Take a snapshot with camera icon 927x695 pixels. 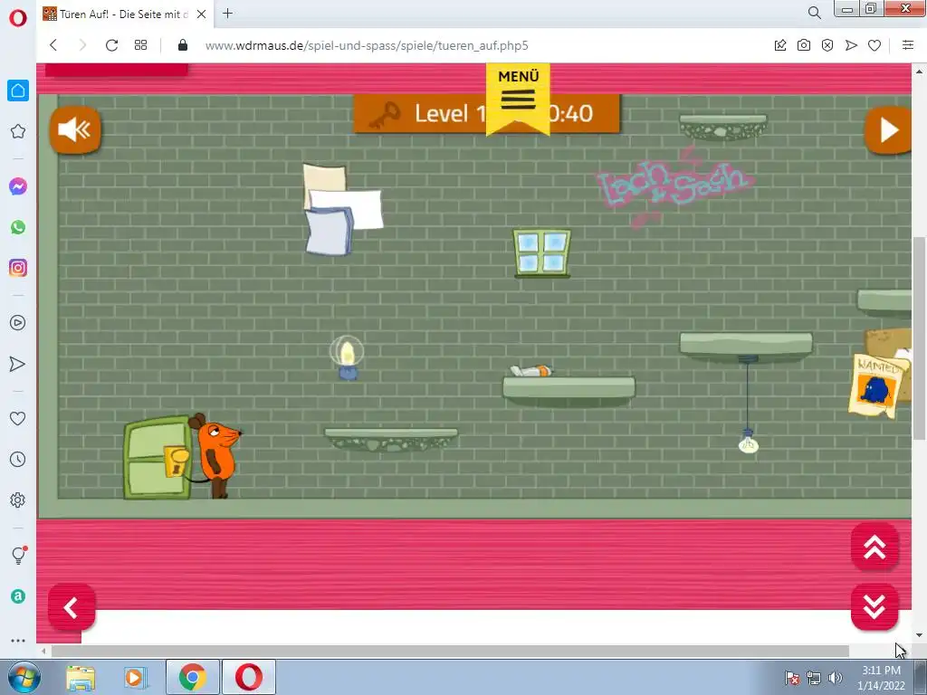click(x=804, y=45)
